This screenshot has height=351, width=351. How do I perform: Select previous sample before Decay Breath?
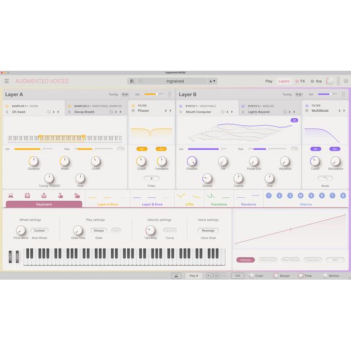click(x=116, y=112)
